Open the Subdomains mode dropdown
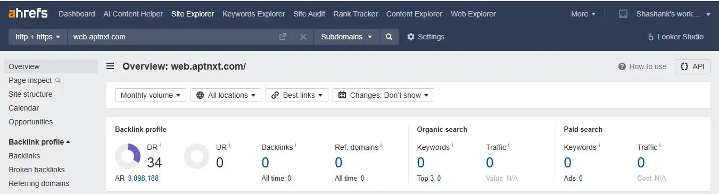Image resolution: width=719 pixels, height=194 pixels. [346, 37]
